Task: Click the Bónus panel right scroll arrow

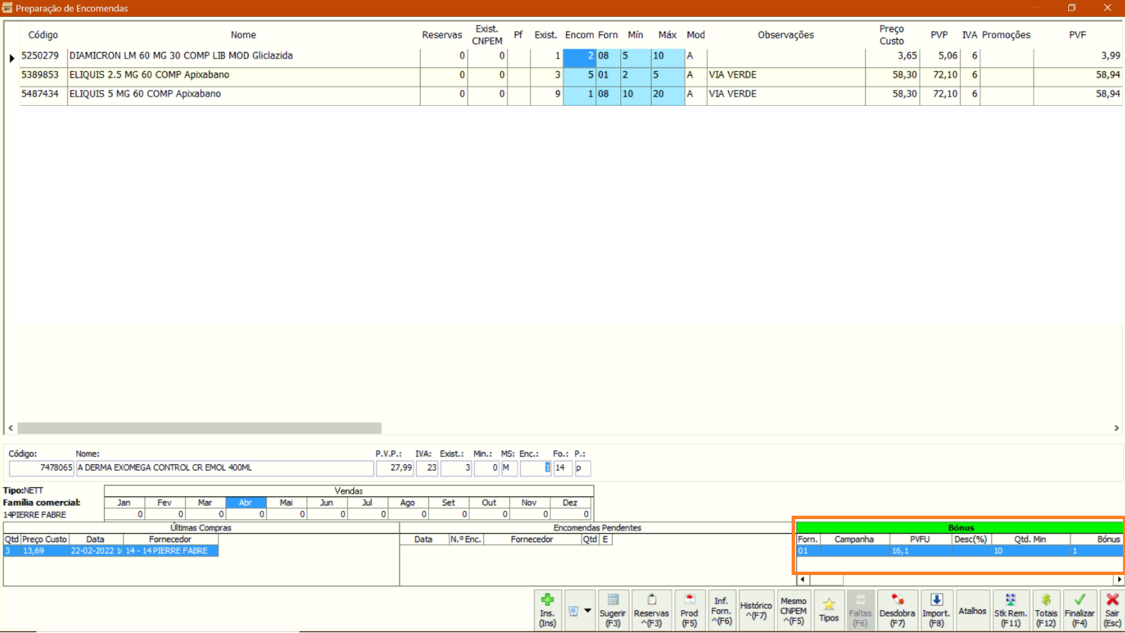Action: [1119, 580]
